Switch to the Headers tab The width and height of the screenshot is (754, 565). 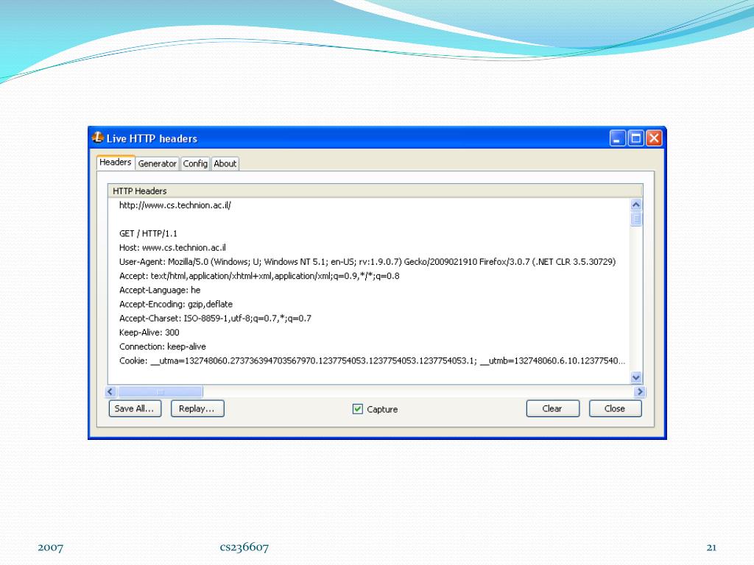[x=116, y=163]
